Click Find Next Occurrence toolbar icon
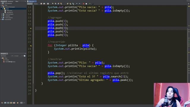The image size is (190, 107). point(58,4)
